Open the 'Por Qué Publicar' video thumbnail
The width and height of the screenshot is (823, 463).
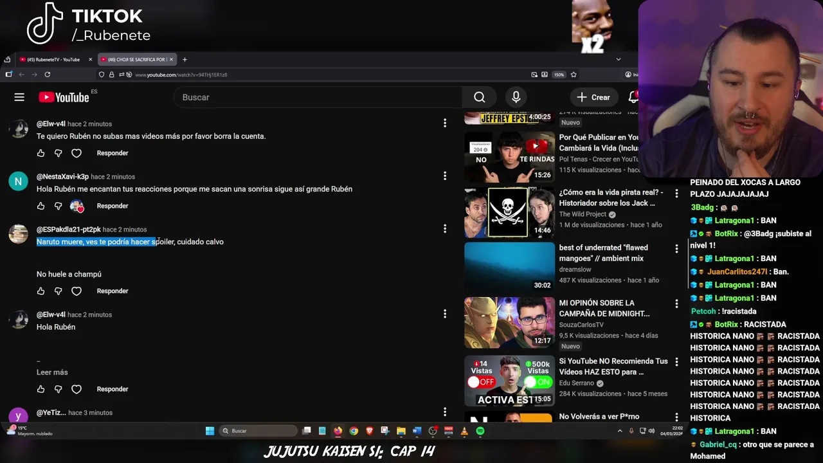(x=509, y=157)
